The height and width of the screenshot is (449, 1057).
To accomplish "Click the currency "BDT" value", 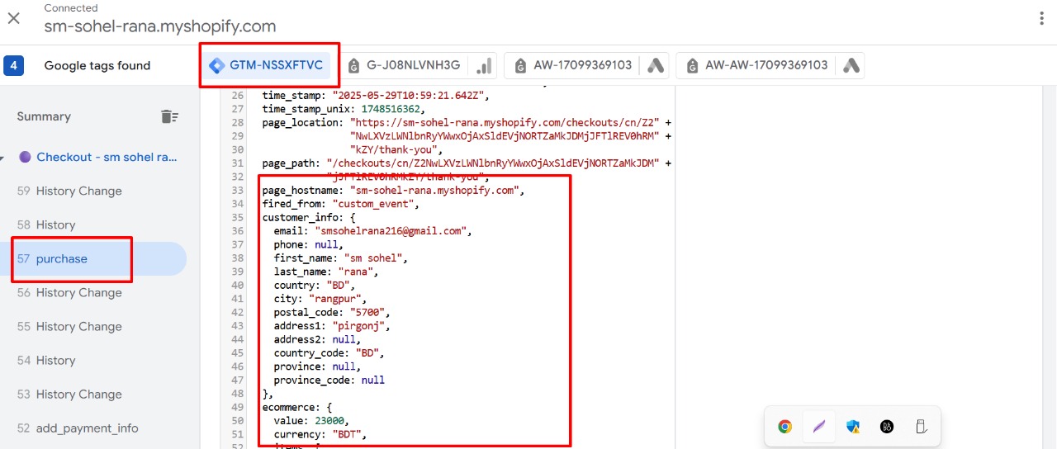I will (x=348, y=434).
